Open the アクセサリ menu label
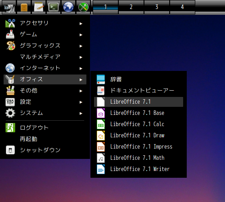 tap(34, 23)
